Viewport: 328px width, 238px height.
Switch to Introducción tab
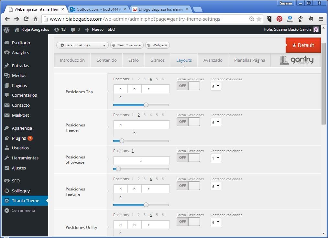pyautogui.click(x=72, y=60)
